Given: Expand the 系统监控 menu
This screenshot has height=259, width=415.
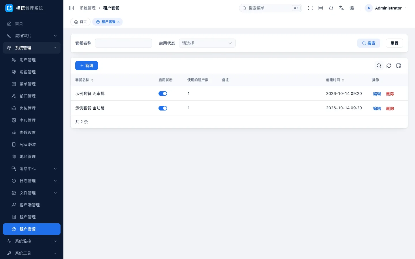Looking at the screenshot, I should (32, 241).
